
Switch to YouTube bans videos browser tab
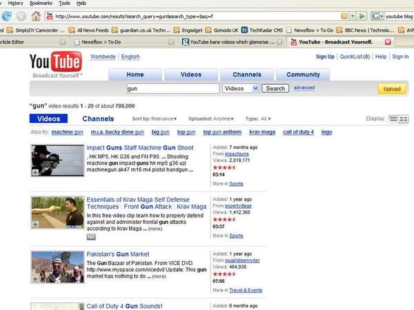(233, 42)
